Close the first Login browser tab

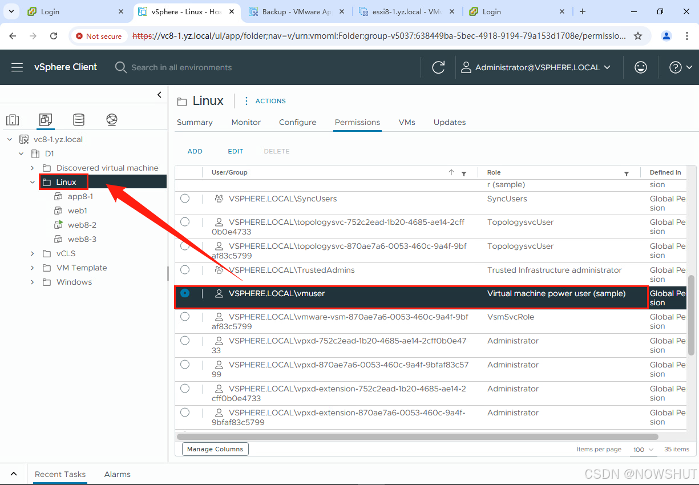pos(120,11)
